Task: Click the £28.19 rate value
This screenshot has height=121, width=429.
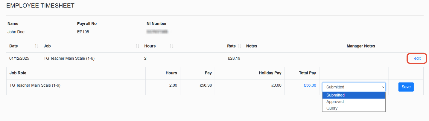Action: click(234, 59)
